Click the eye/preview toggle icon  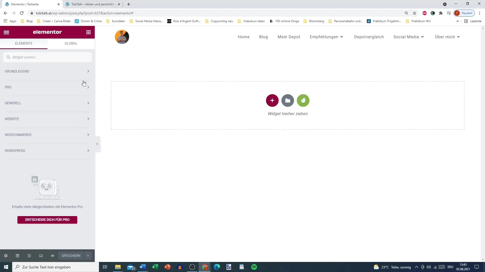point(52,256)
